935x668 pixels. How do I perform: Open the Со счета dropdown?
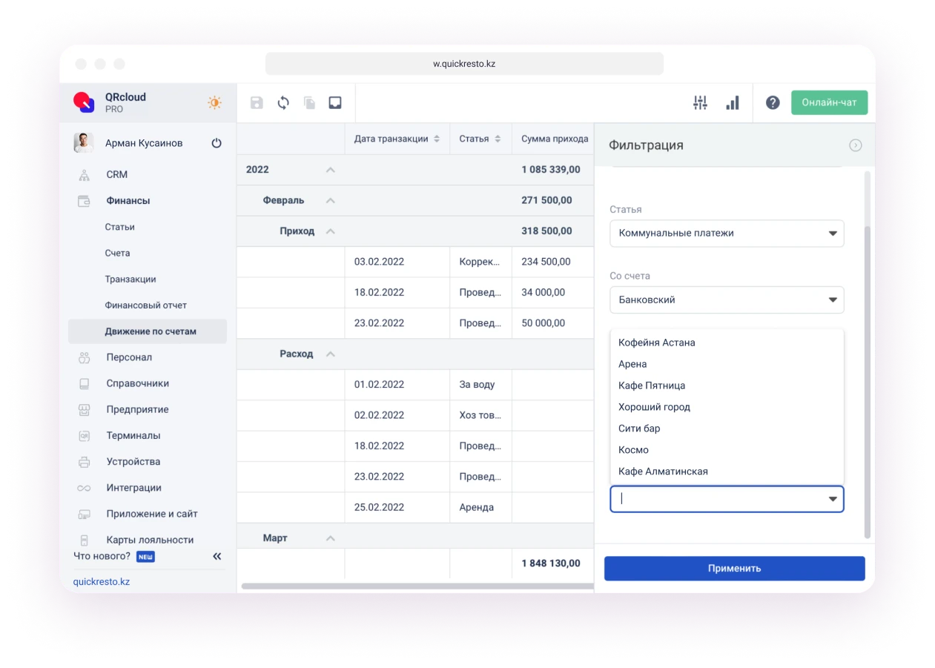727,300
